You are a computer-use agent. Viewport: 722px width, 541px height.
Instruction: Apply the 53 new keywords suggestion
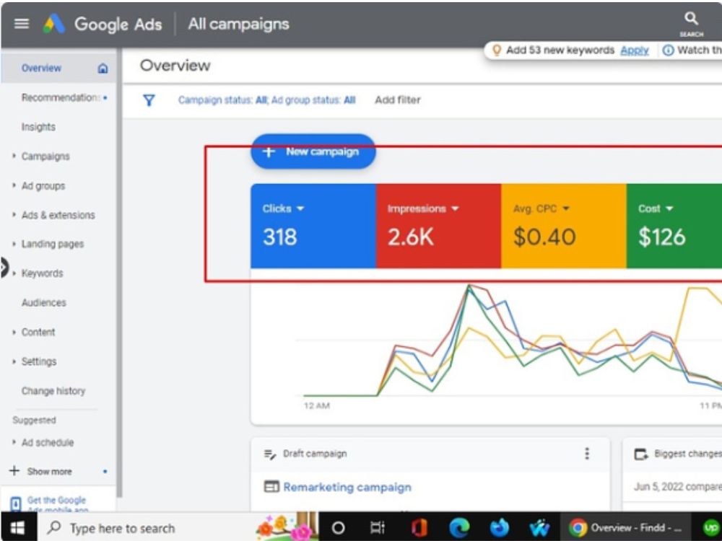click(634, 50)
